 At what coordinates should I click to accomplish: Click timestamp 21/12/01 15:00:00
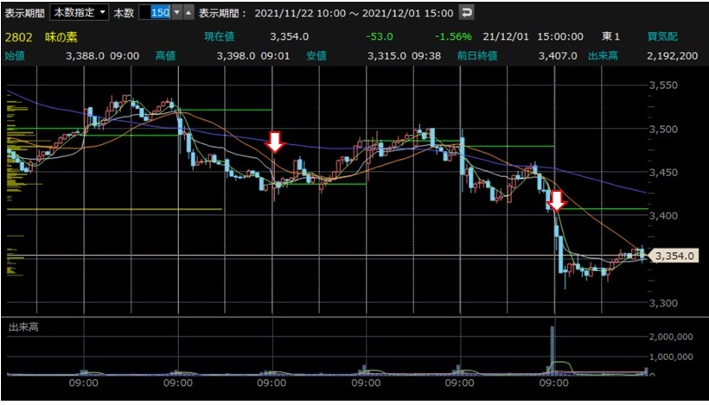pyautogui.click(x=533, y=36)
